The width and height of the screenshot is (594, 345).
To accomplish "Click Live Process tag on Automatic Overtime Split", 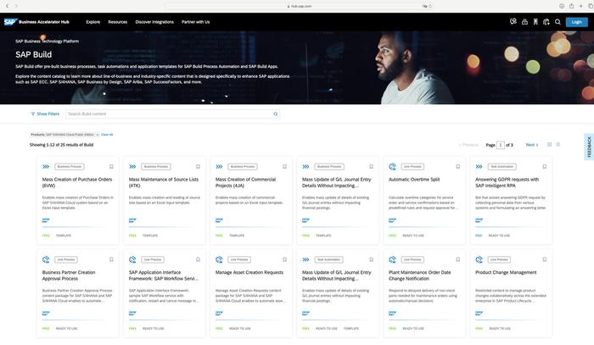I will (412, 166).
